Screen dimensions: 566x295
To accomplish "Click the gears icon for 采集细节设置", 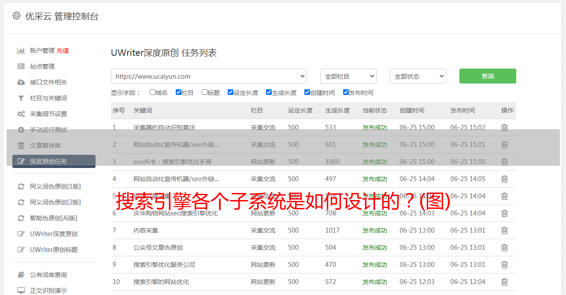I will (21, 114).
